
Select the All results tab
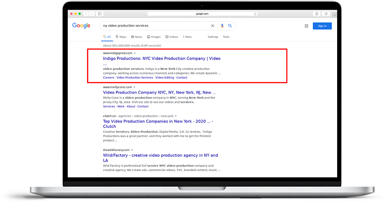coord(107,37)
